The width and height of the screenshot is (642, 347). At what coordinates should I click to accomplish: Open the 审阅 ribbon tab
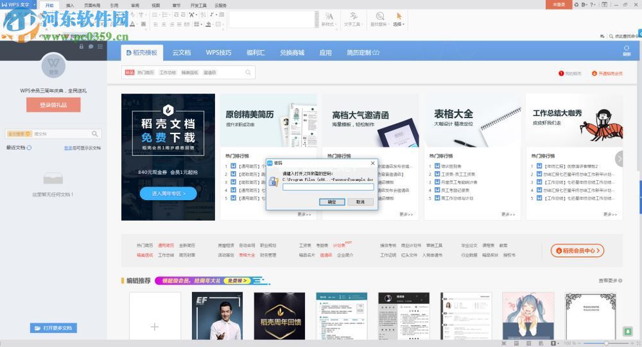click(135, 5)
